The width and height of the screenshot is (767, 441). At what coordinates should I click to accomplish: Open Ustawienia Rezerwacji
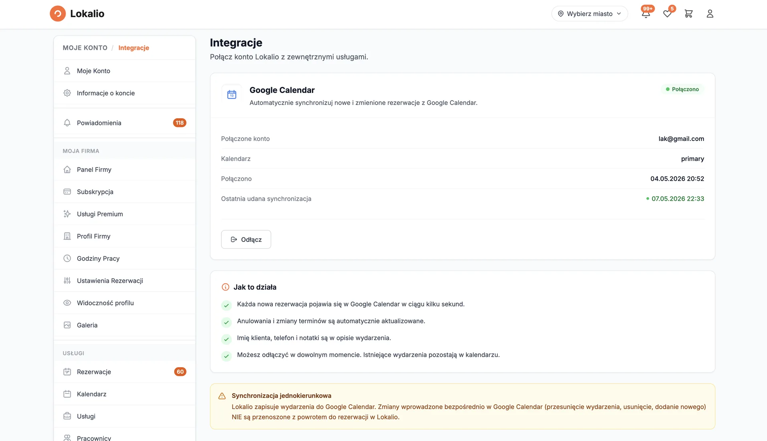pyautogui.click(x=125, y=281)
